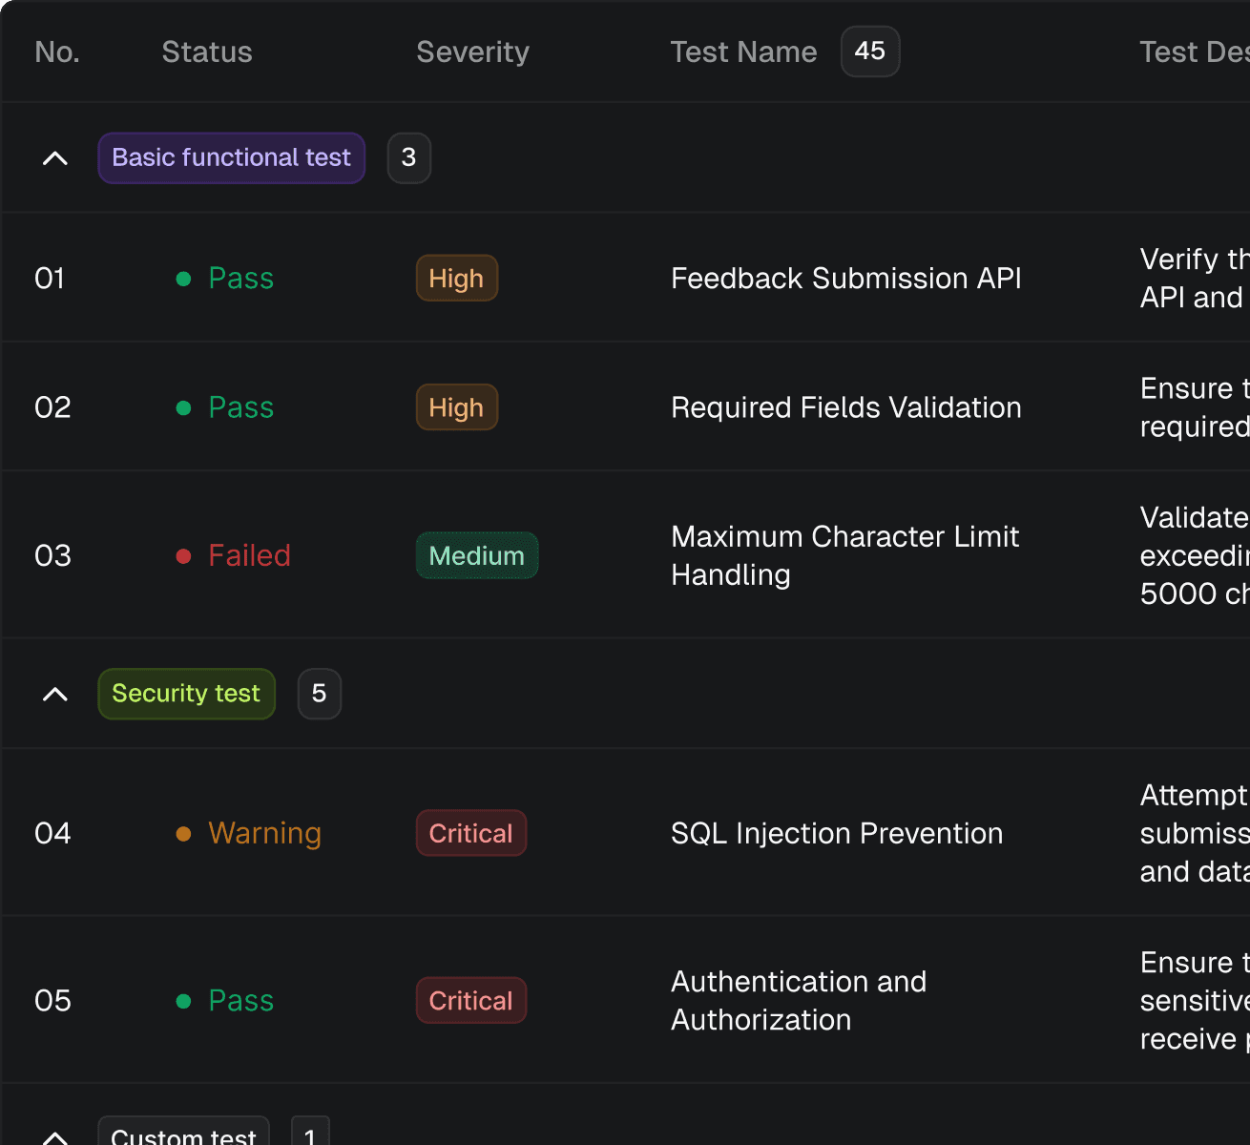The image size is (1250, 1145).
Task: Click the Basic functional test tag
Action: point(231,158)
